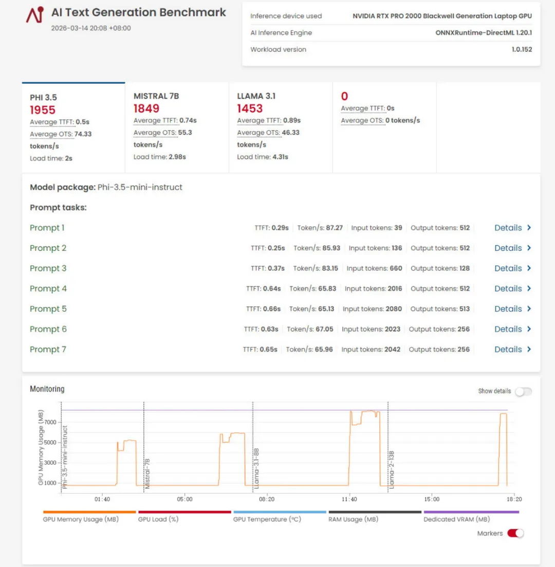Open Details link for Prompt 5
Screen dimensions: 555x567
[x=508, y=309]
